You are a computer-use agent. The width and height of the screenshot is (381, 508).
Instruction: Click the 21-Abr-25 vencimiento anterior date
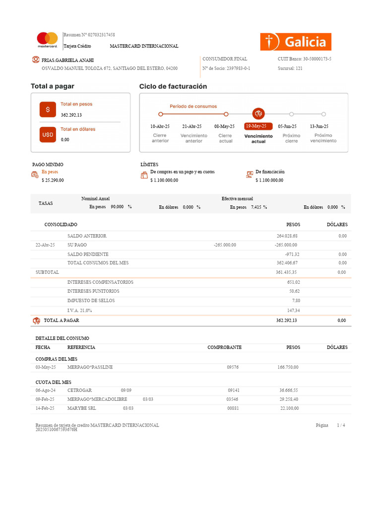pos(192,127)
